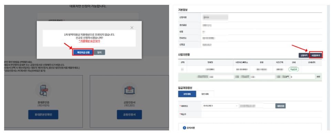Close the popup dialog with the X icon
Screen dimensions: 333x137
click(x=132, y=28)
